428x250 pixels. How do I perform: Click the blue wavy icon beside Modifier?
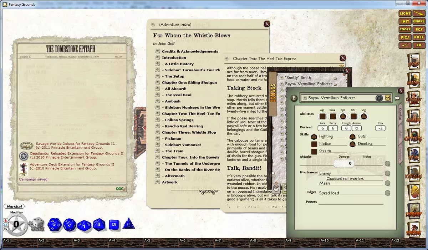[x=5, y=225]
